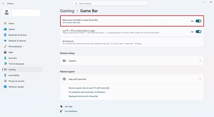The width and height of the screenshot is (214, 117).
Task: Go to Privacy & security
Action: (x=22, y=81)
